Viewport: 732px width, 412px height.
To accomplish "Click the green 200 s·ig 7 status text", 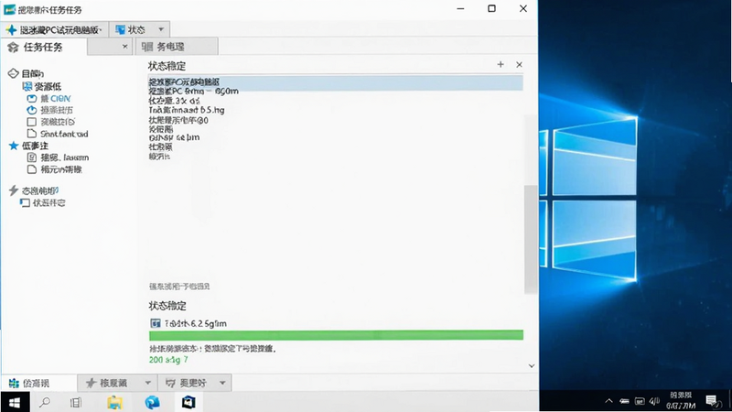I will pos(168,360).
